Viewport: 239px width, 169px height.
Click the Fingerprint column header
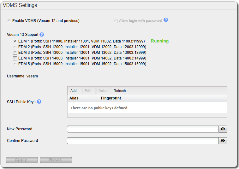(x=163, y=98)
